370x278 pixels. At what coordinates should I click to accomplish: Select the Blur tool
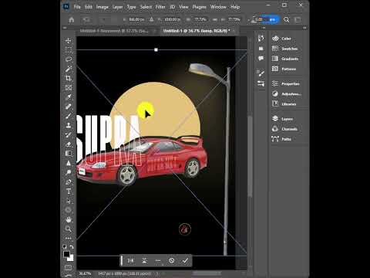[68, 163]
